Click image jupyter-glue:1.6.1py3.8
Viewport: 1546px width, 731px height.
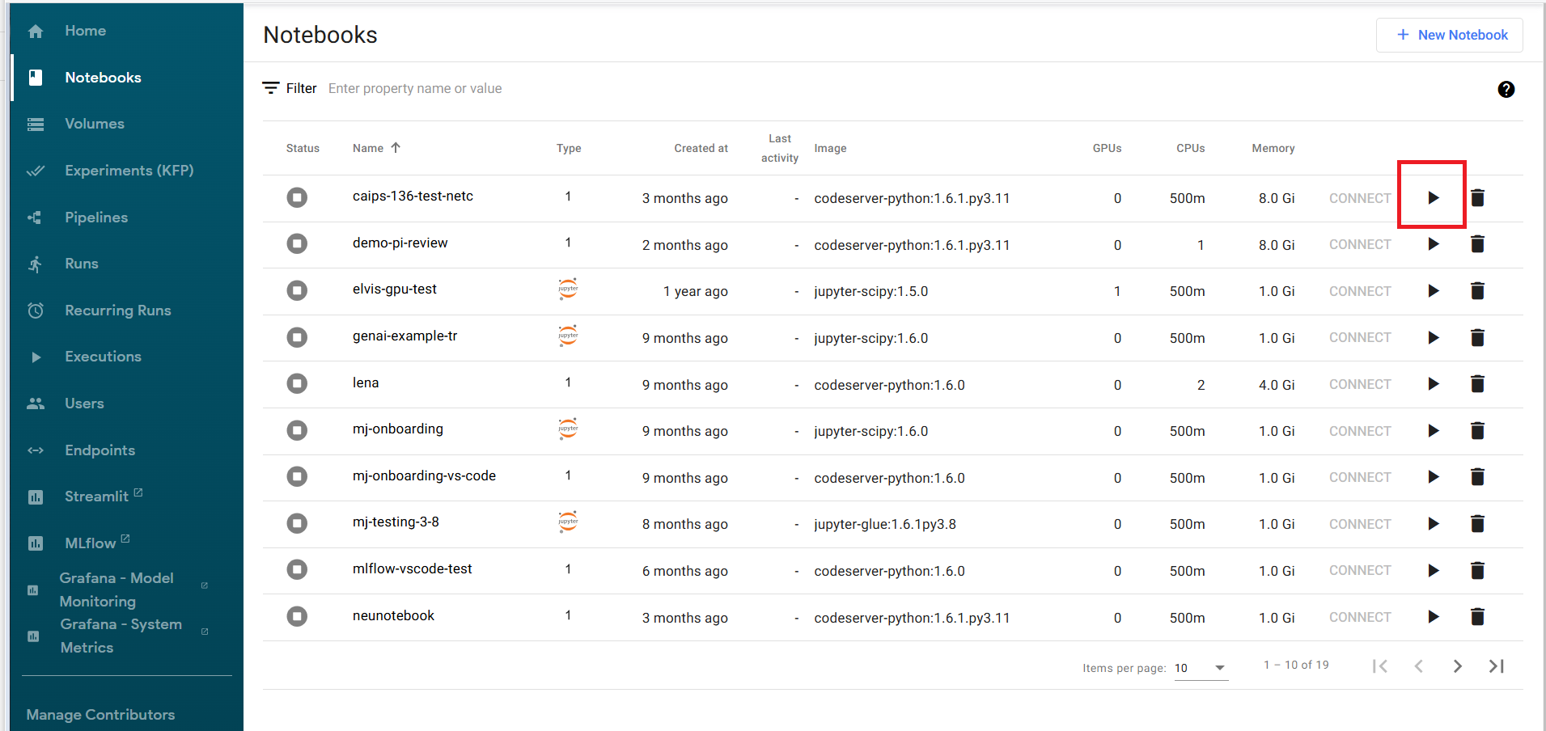[x=885, y=524]
